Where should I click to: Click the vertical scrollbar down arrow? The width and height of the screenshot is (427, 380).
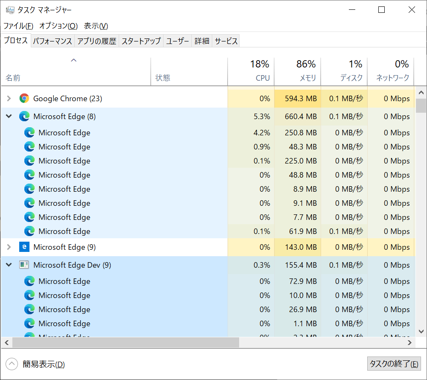421,331
